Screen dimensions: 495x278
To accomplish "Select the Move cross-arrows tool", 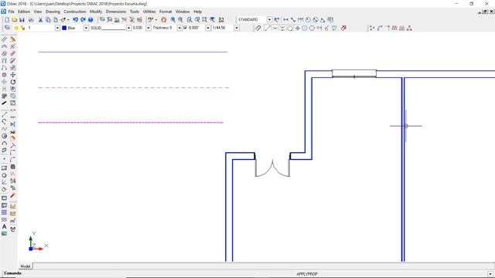I will [12, 75].
